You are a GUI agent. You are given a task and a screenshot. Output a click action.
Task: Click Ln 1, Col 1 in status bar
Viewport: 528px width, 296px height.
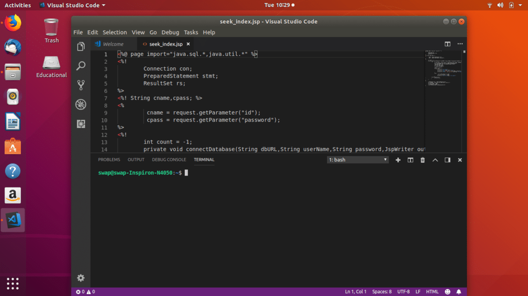(x=356, y=292)
